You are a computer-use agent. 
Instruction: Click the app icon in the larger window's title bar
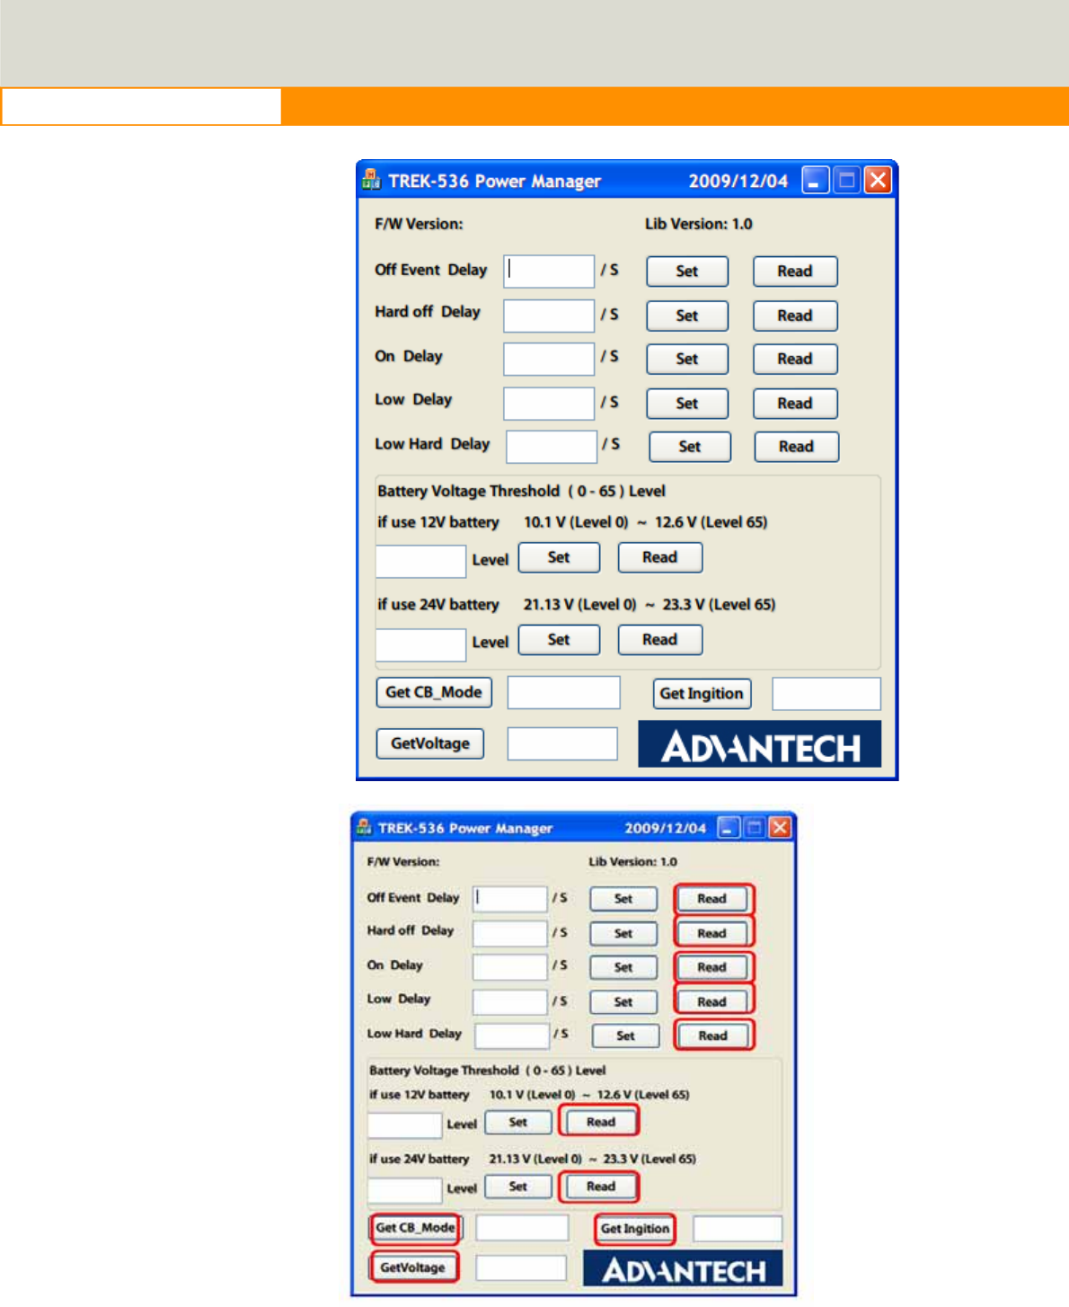(371, 180)
